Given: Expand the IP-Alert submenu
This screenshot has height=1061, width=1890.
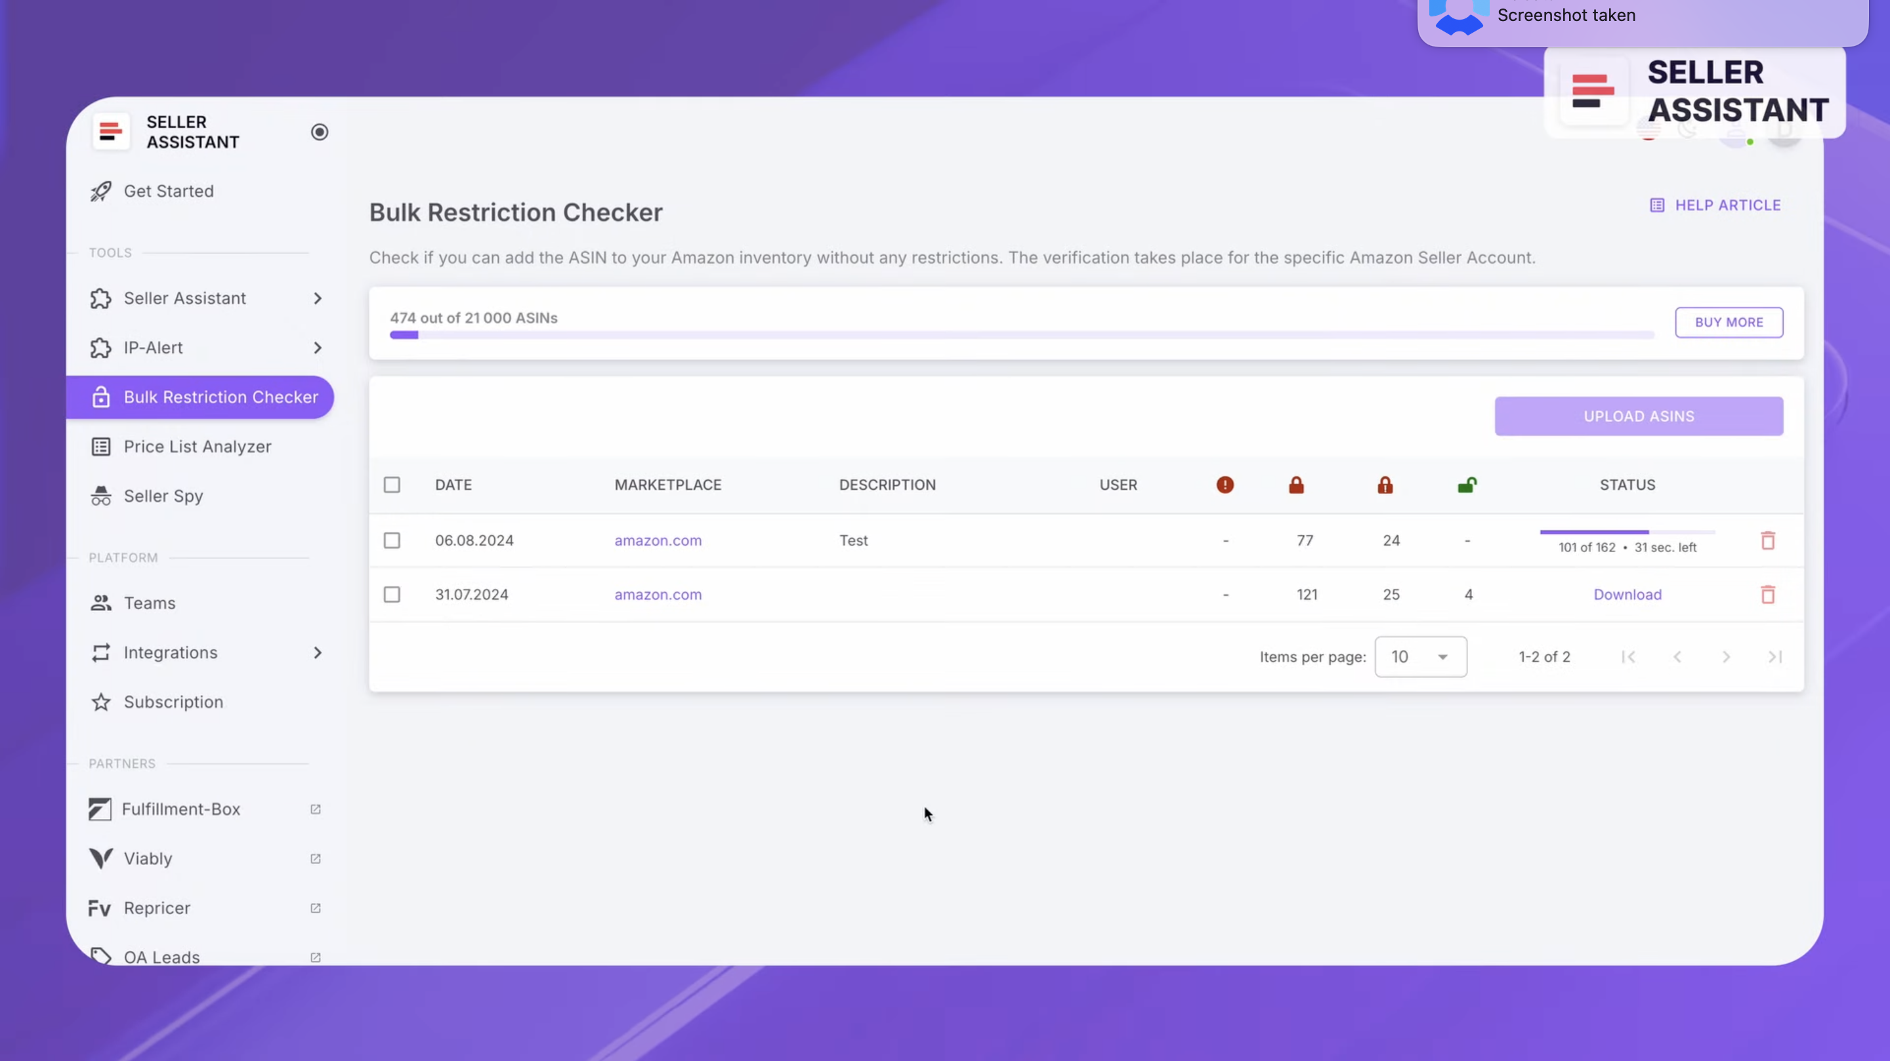Looking at the screenshot, I should point(317,348).
